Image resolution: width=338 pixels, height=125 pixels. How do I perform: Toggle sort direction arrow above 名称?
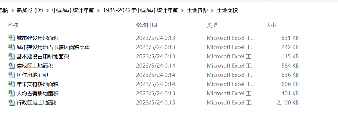(69, 20)
